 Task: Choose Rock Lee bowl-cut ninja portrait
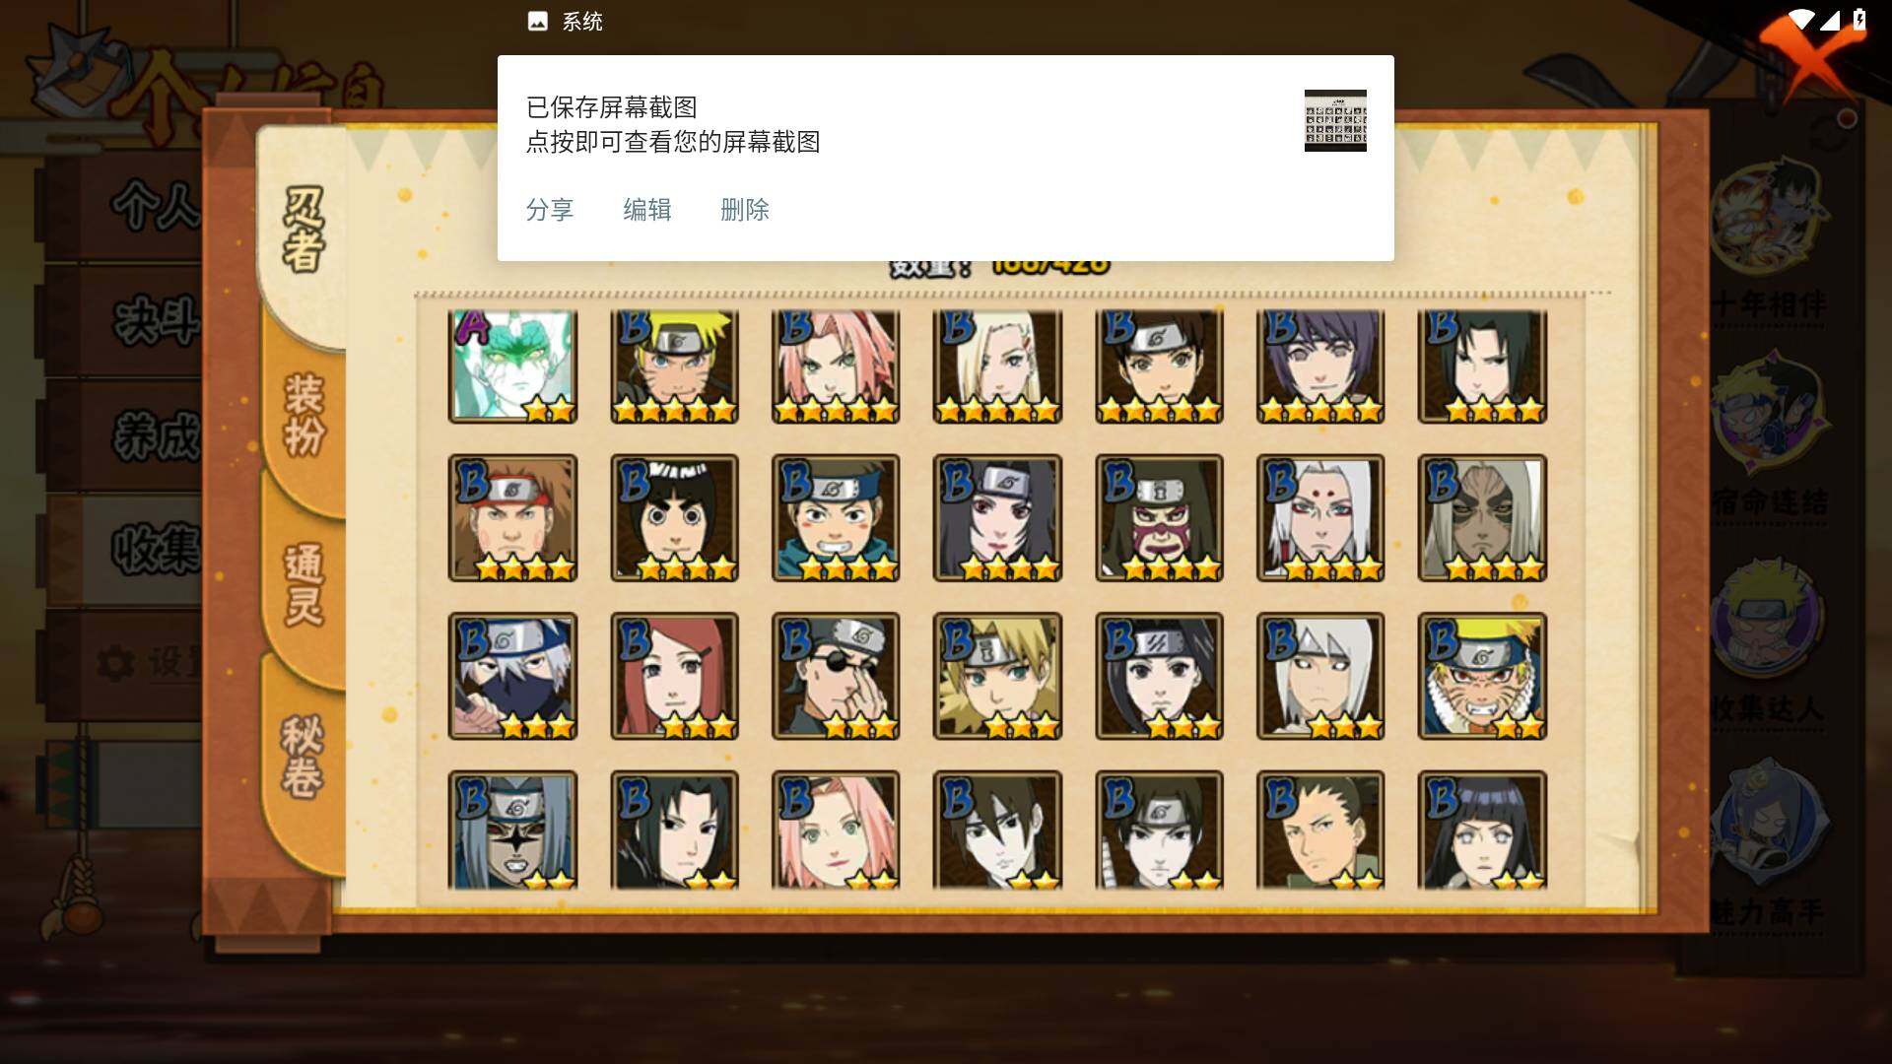(674, 517)
